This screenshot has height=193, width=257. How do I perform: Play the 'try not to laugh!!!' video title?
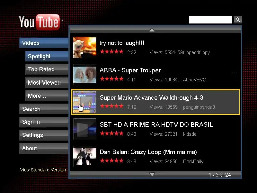coord(122,43)
